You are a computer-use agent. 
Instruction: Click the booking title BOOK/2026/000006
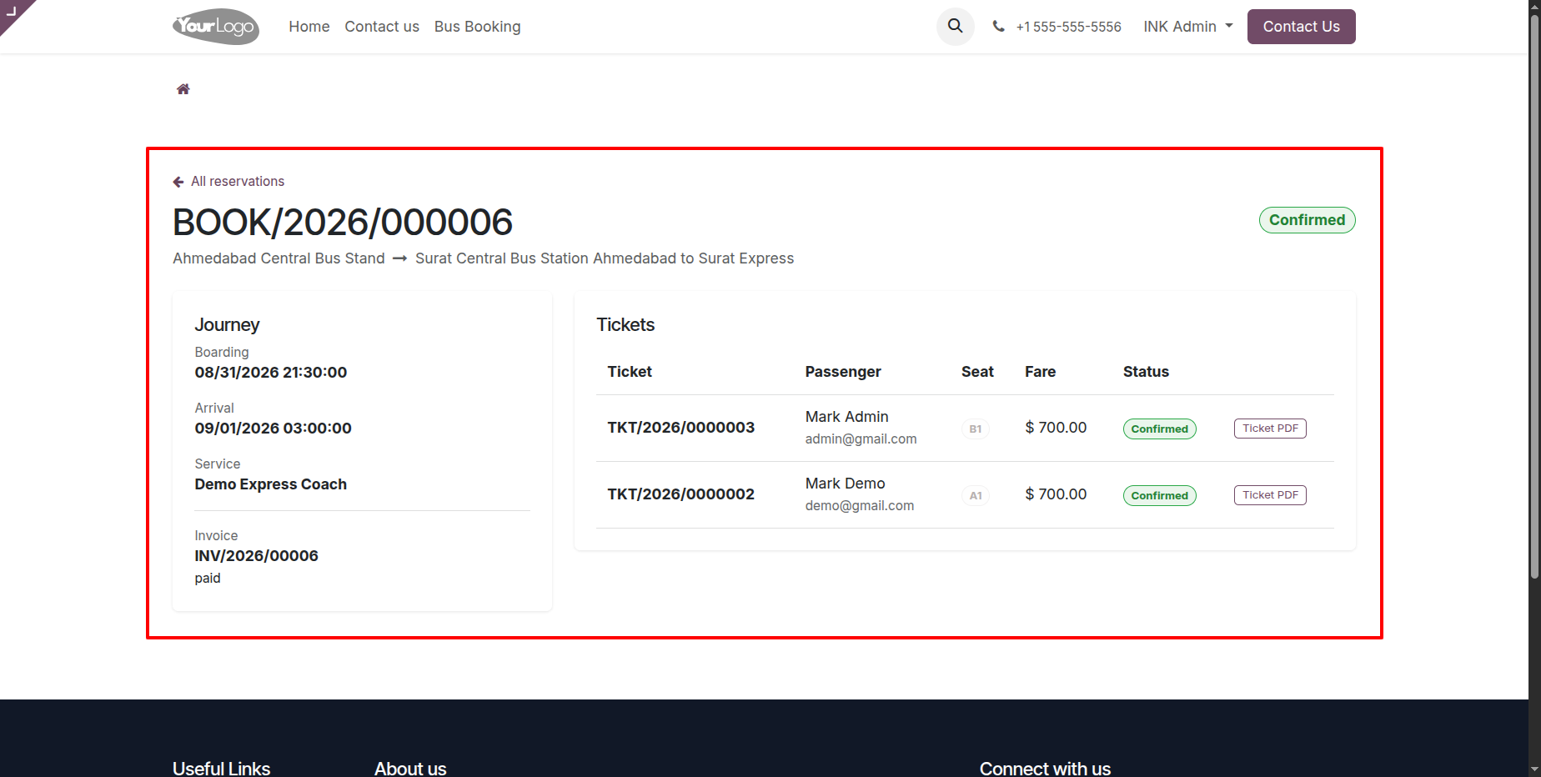click(x=343, y=223)
